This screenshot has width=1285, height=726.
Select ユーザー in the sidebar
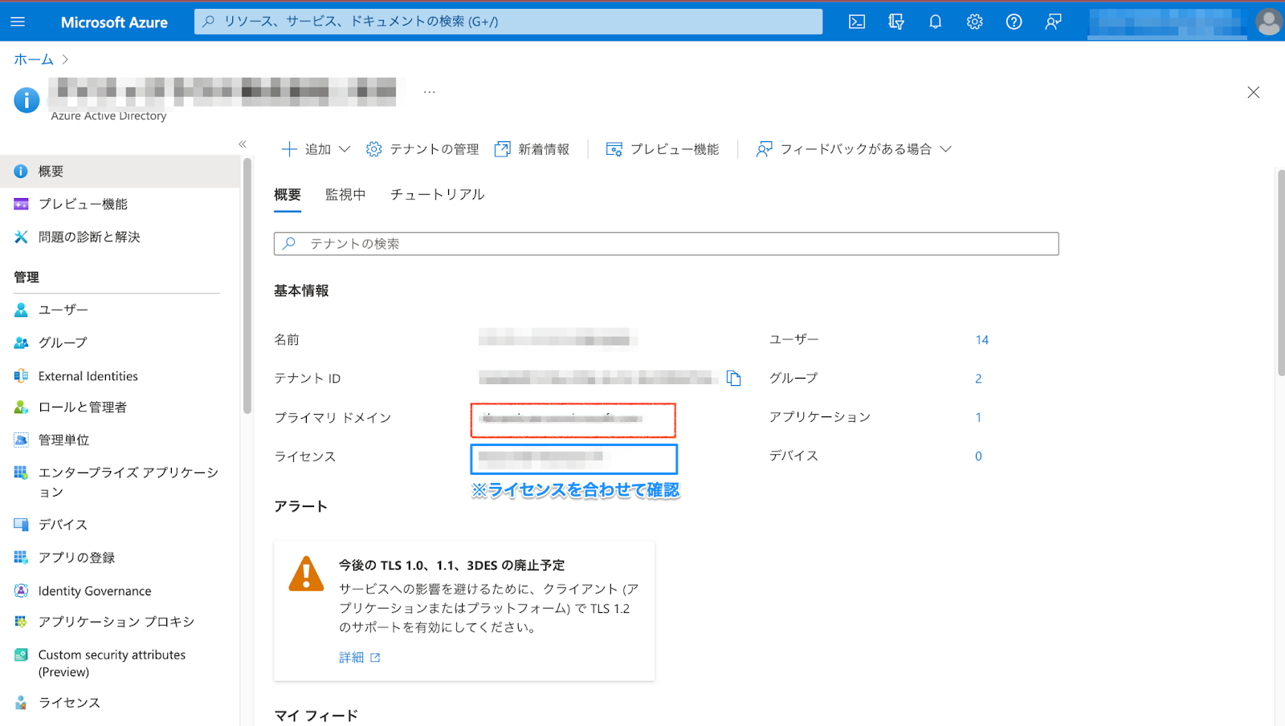point(63,310)
